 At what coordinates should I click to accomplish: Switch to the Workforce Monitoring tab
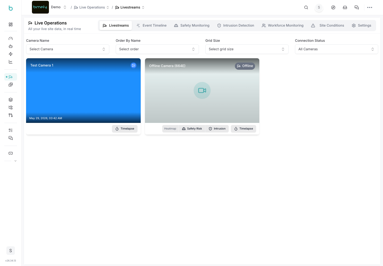(282, 26)
